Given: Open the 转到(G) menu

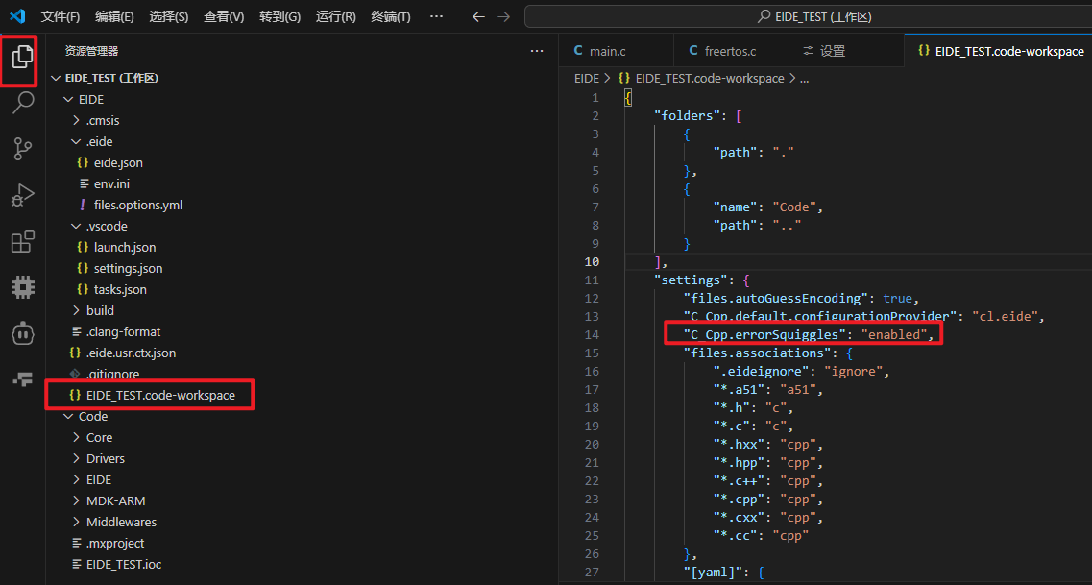Looking at the screenshot, I should pyautogui.click(x=280, y=16).
